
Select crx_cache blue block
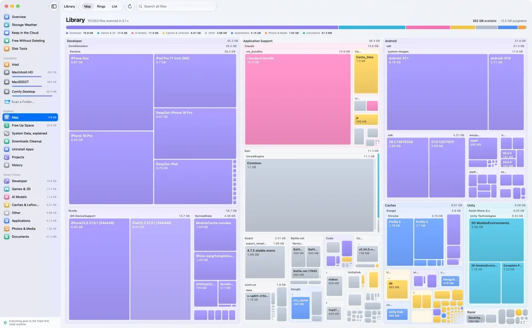pos(300,308)
